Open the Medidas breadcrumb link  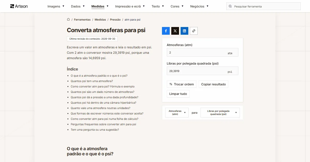[100, 20]
